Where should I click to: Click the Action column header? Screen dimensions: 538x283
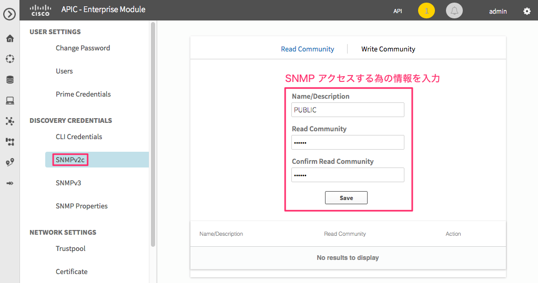(x=453, y=234)
